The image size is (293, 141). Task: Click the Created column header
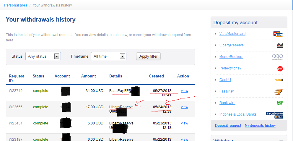(x=157, y=76)
